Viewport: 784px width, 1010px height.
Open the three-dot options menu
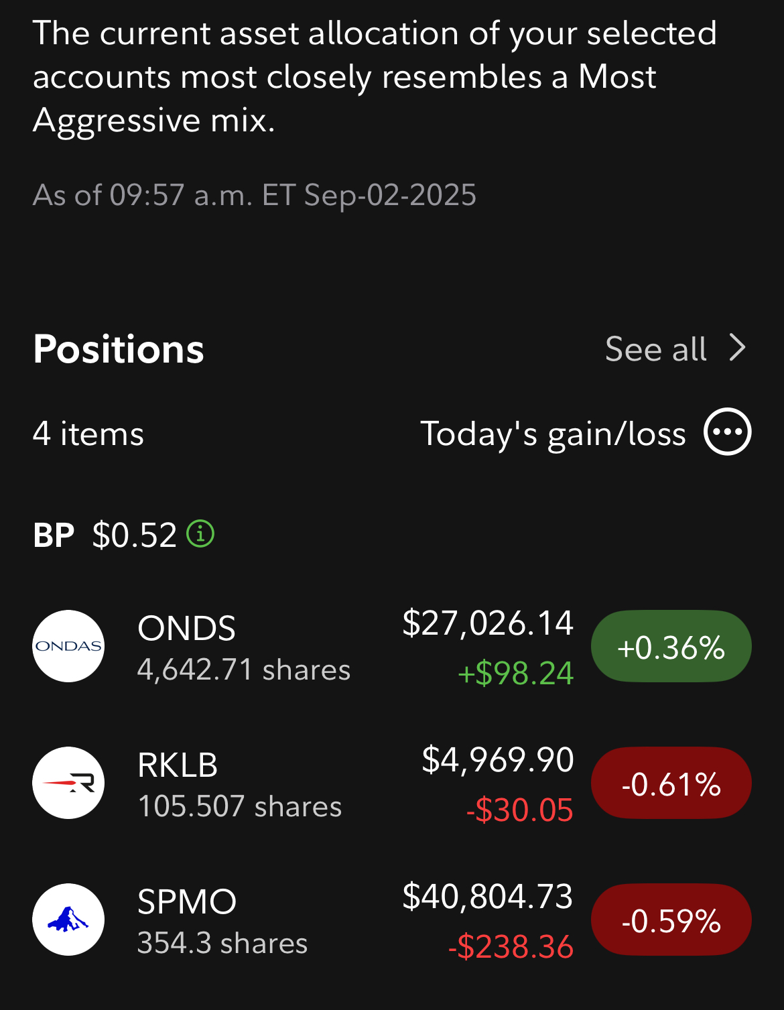pyautogui.click(x=728, y=432)
